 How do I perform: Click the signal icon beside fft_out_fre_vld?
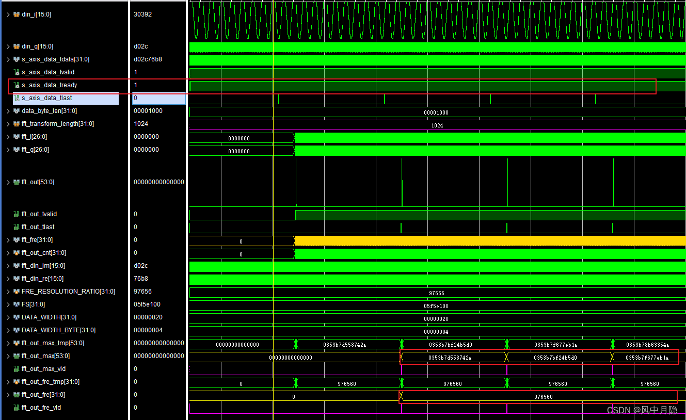click(x=17, y=408)
